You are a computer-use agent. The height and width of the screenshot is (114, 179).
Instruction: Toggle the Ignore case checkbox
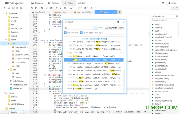tap(81, 33)
